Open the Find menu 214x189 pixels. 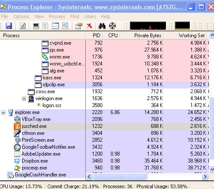pyautogui.click(x=75, y=16)
